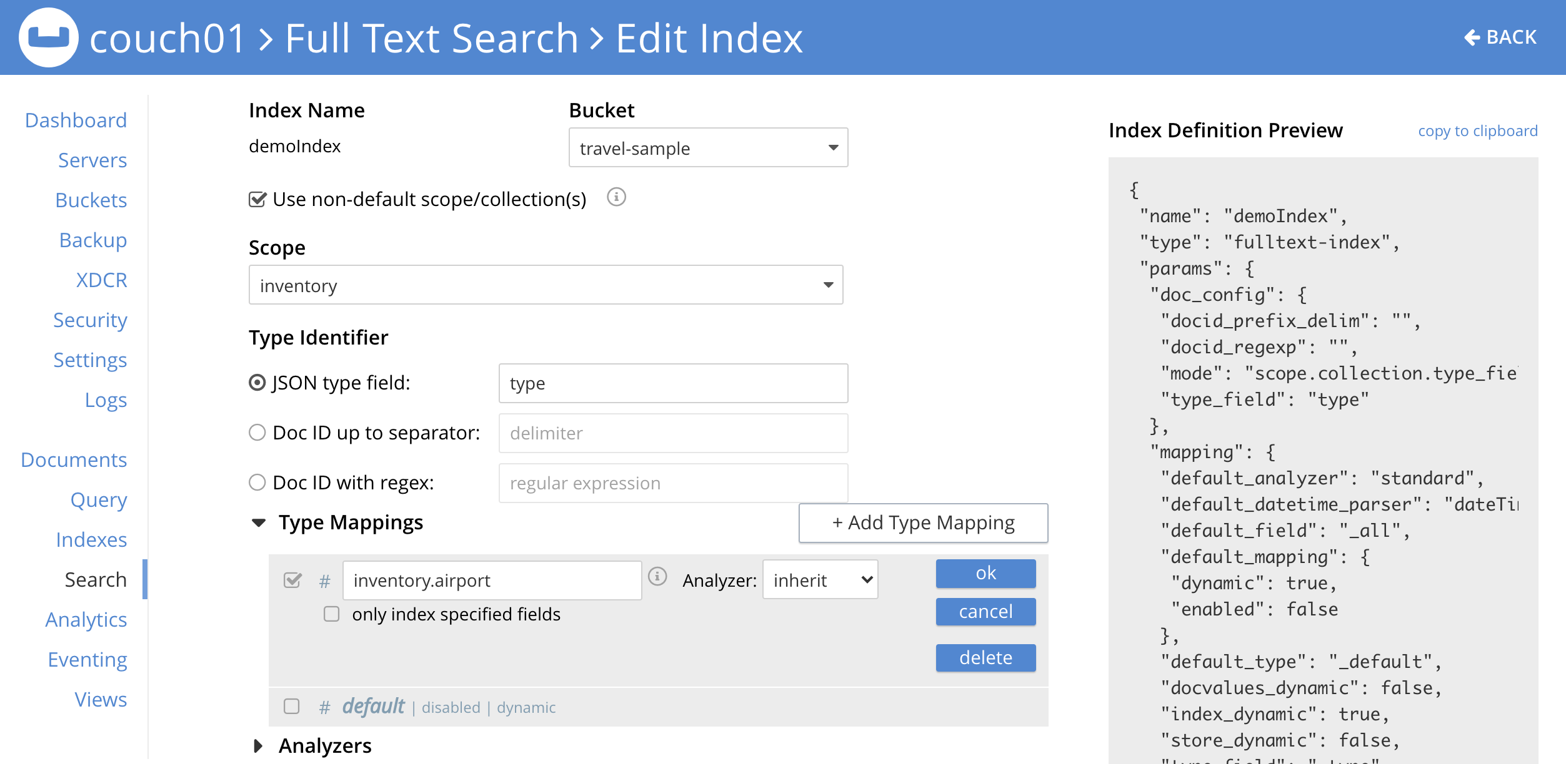
Task: Collapse the Type Mappings section
Action: click(259, 522)
